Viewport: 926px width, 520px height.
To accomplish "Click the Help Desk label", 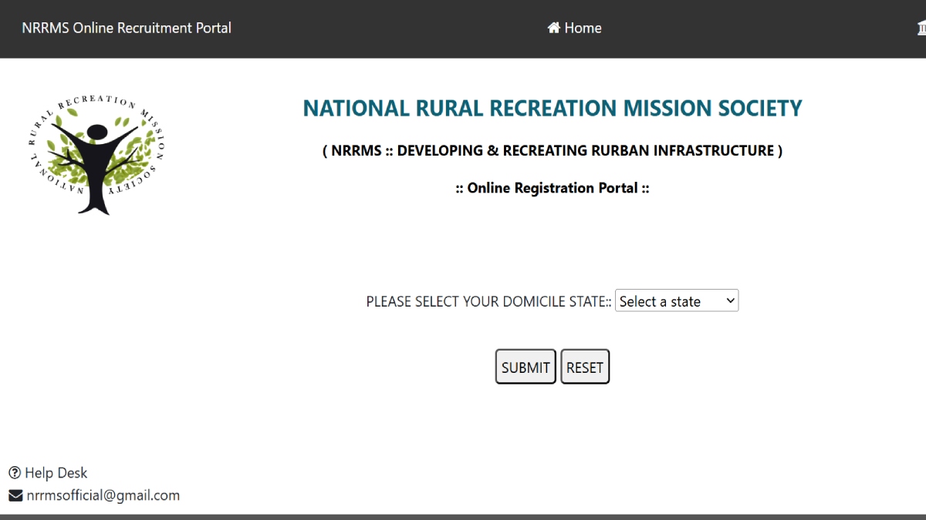I will 56,472.
